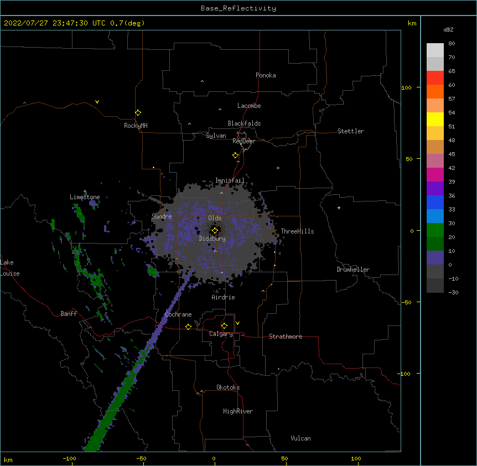Click the Sundre town label
477x466 pixels.
click(x=162, y=216)
